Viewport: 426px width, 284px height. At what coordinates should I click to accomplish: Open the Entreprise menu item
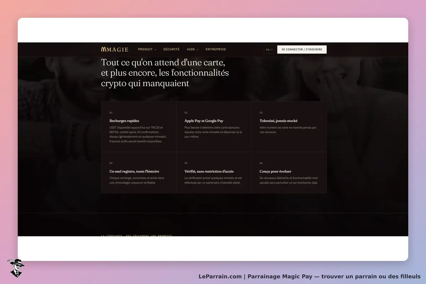point(216,49)
